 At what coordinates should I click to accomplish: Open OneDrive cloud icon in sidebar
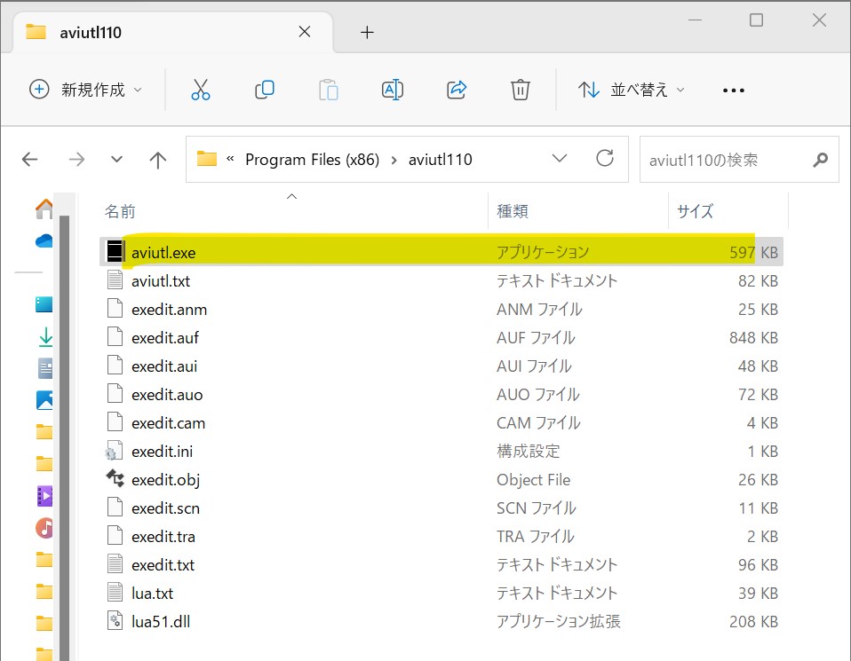coord(44,240)
